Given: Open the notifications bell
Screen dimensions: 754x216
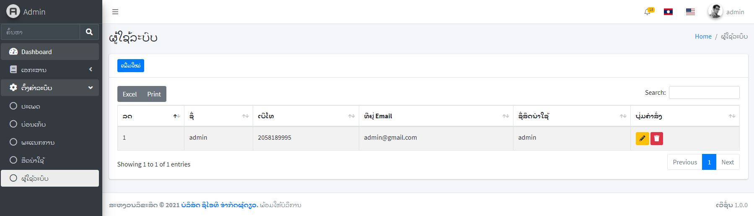Looking at the screenshot, I should click(x=648, y=12).
